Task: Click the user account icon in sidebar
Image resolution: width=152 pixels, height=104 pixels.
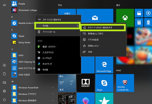Action: click(x=4, y=65)
